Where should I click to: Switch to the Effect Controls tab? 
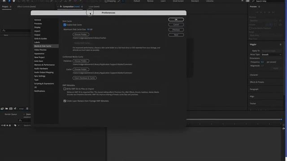coord(26,7)
